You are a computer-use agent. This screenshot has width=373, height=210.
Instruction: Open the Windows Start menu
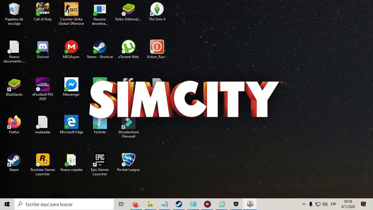coord(7,204)
